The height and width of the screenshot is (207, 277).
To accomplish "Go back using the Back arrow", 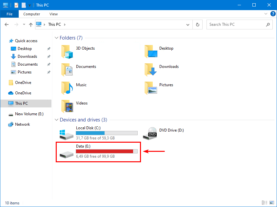I will [7, 24].
